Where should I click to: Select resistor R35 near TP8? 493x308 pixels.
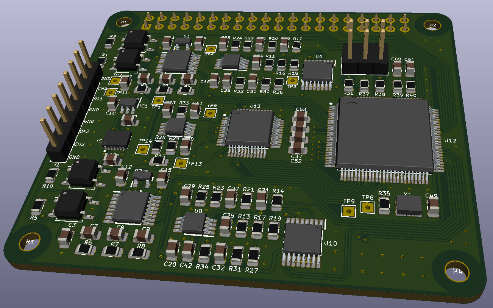click(384, 203)
